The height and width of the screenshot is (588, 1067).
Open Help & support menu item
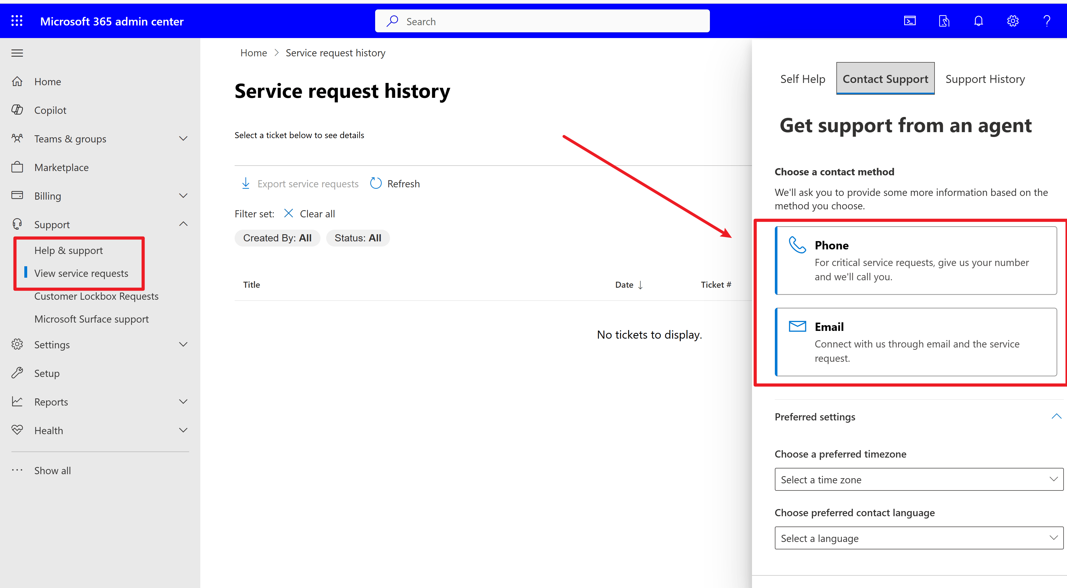(68, 250)
